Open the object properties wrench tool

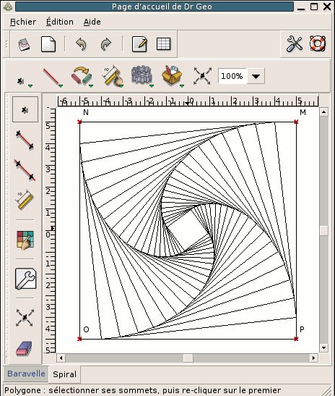tap(26, 279)
